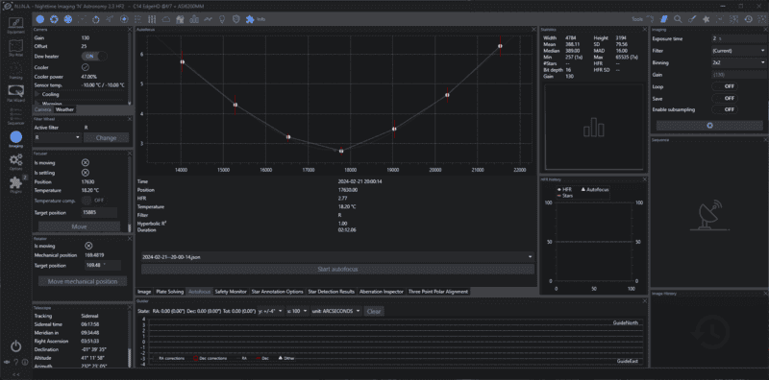Toggle Temperature comp. switch
The width and height of the screenshot is (769, 380).
click(x=93, y=201)
